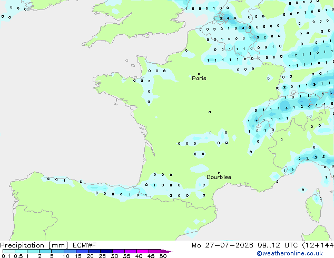Click the Paris location dot marker
The width and height of the screenshot is (334, 258).
click(199, 74)
